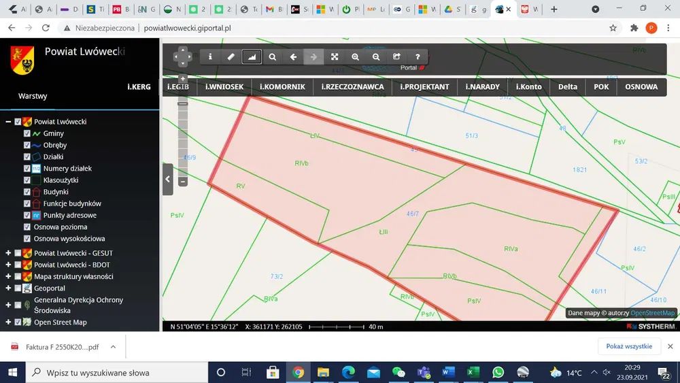
Task: Enable the Geoportal layer checkbox
Action: click(x=18, y=288)
